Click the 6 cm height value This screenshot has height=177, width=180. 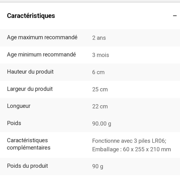pos(98,72)
